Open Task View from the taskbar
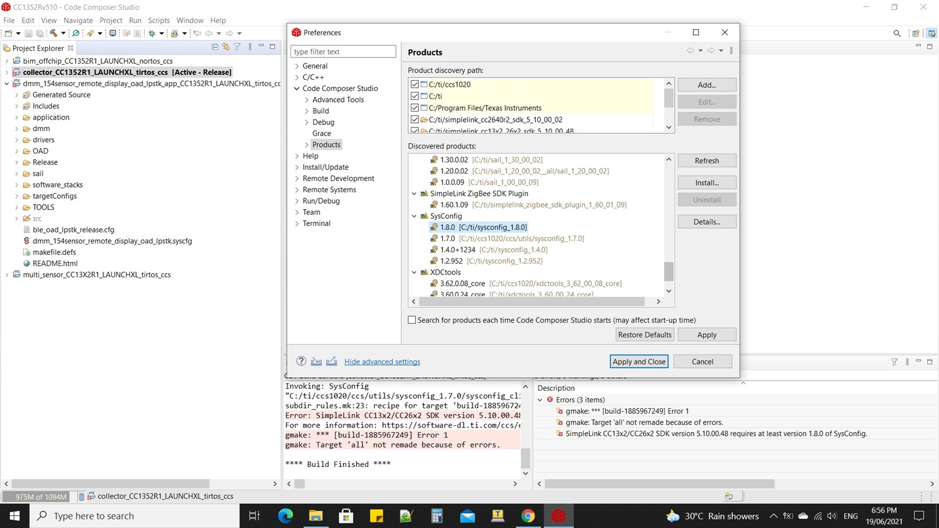Viewport: 939px width, 528px height. click(x=254, y=516)
